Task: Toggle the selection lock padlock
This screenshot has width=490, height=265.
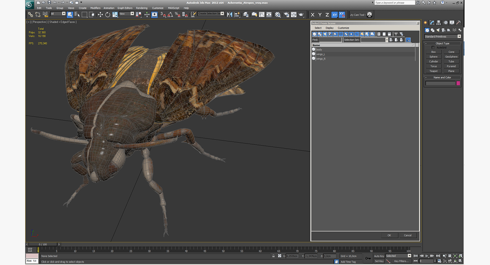Action: [273, 256]
